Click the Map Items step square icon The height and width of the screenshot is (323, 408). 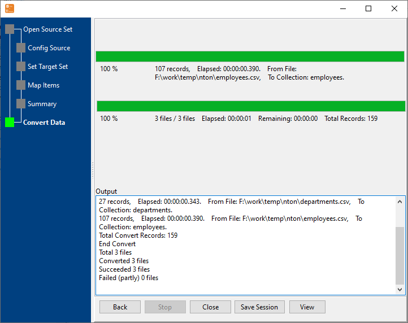click(x=21, y=85)
